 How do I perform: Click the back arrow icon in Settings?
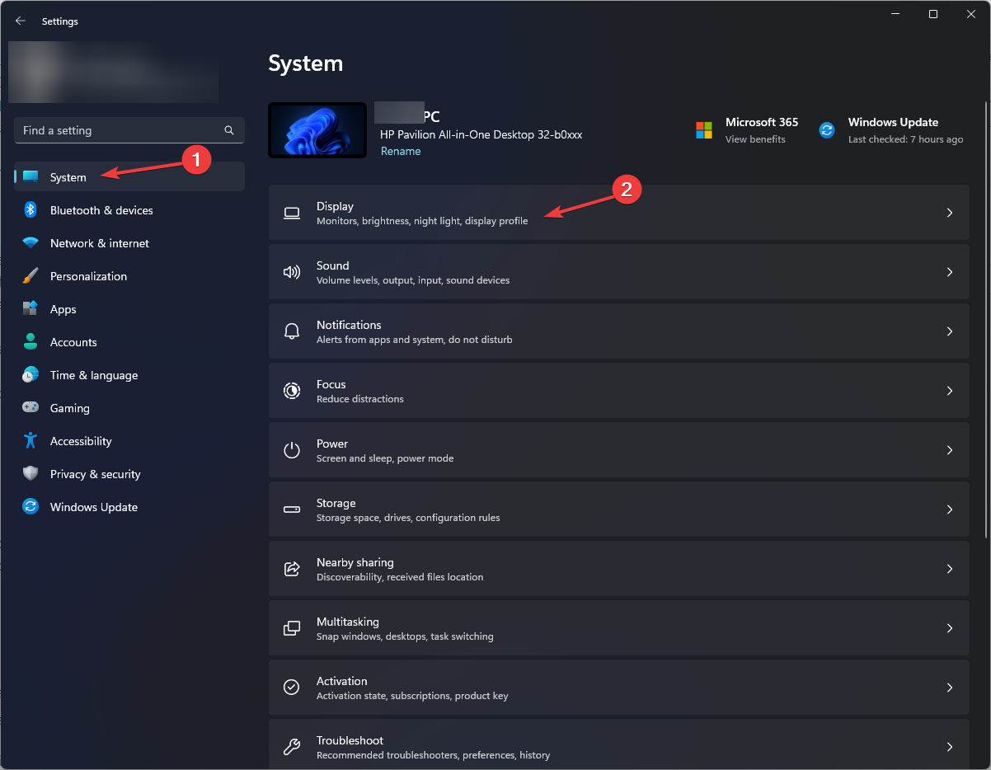21,21
